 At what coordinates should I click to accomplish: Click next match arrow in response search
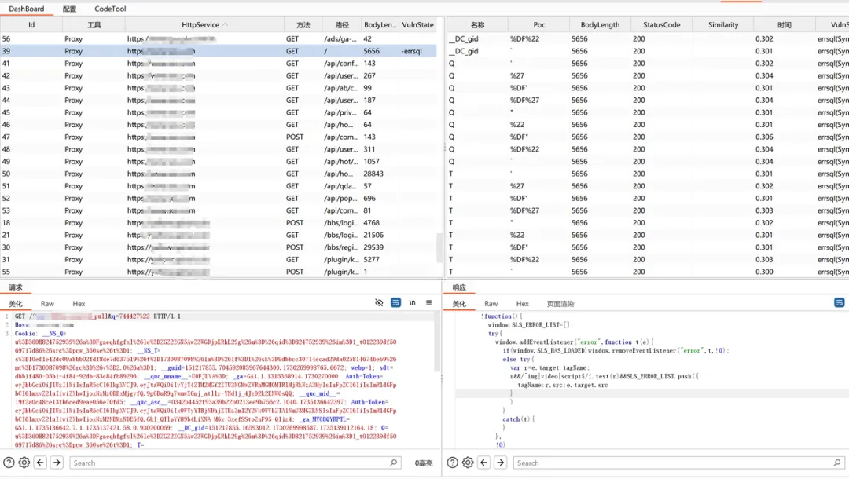coord(500,463)
